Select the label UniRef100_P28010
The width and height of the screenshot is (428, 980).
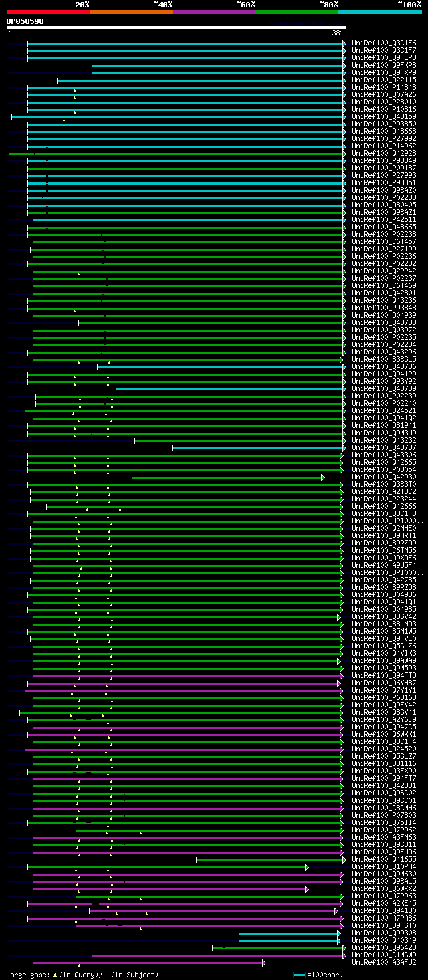(384, 102)
